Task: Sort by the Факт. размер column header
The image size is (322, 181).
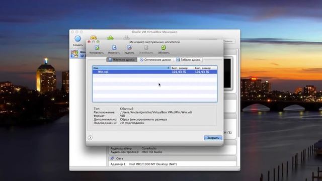Action: click(x=205, y=68)
